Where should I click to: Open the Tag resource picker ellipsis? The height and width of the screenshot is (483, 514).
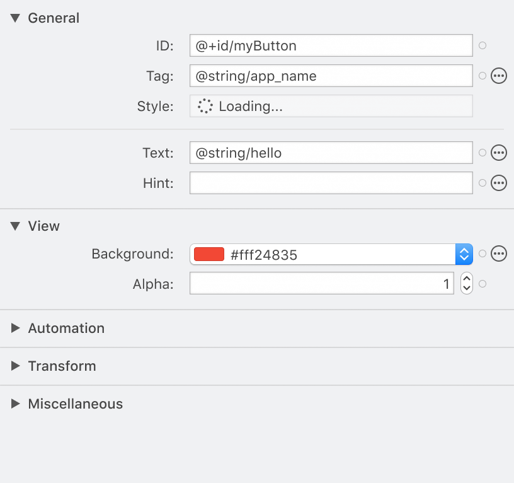tap(498, 76)
